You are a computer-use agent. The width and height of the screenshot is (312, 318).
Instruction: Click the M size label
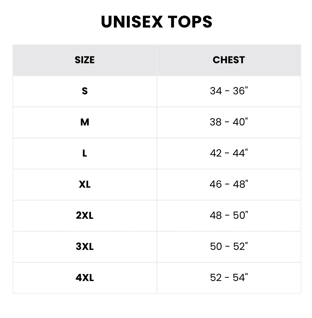[x=85, y=122]
